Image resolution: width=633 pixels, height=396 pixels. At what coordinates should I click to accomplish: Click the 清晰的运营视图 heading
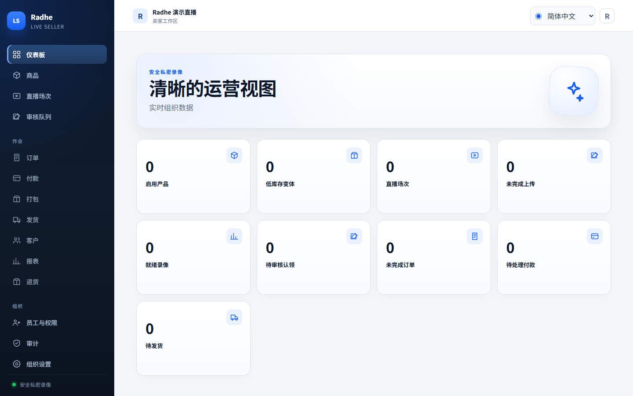213,89
